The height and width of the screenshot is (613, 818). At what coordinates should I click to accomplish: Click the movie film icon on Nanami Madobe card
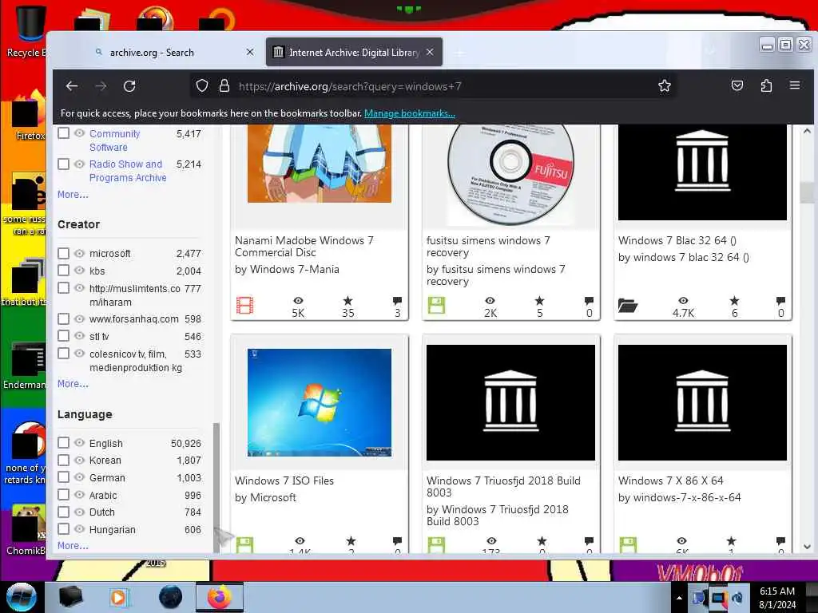click(x=244, y=305)
